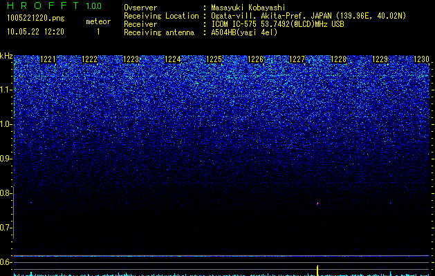This screenshot has width=435, height=276.
Task: Click the ICOM IC-575 receiver frequency text
Action: (277, 24)
